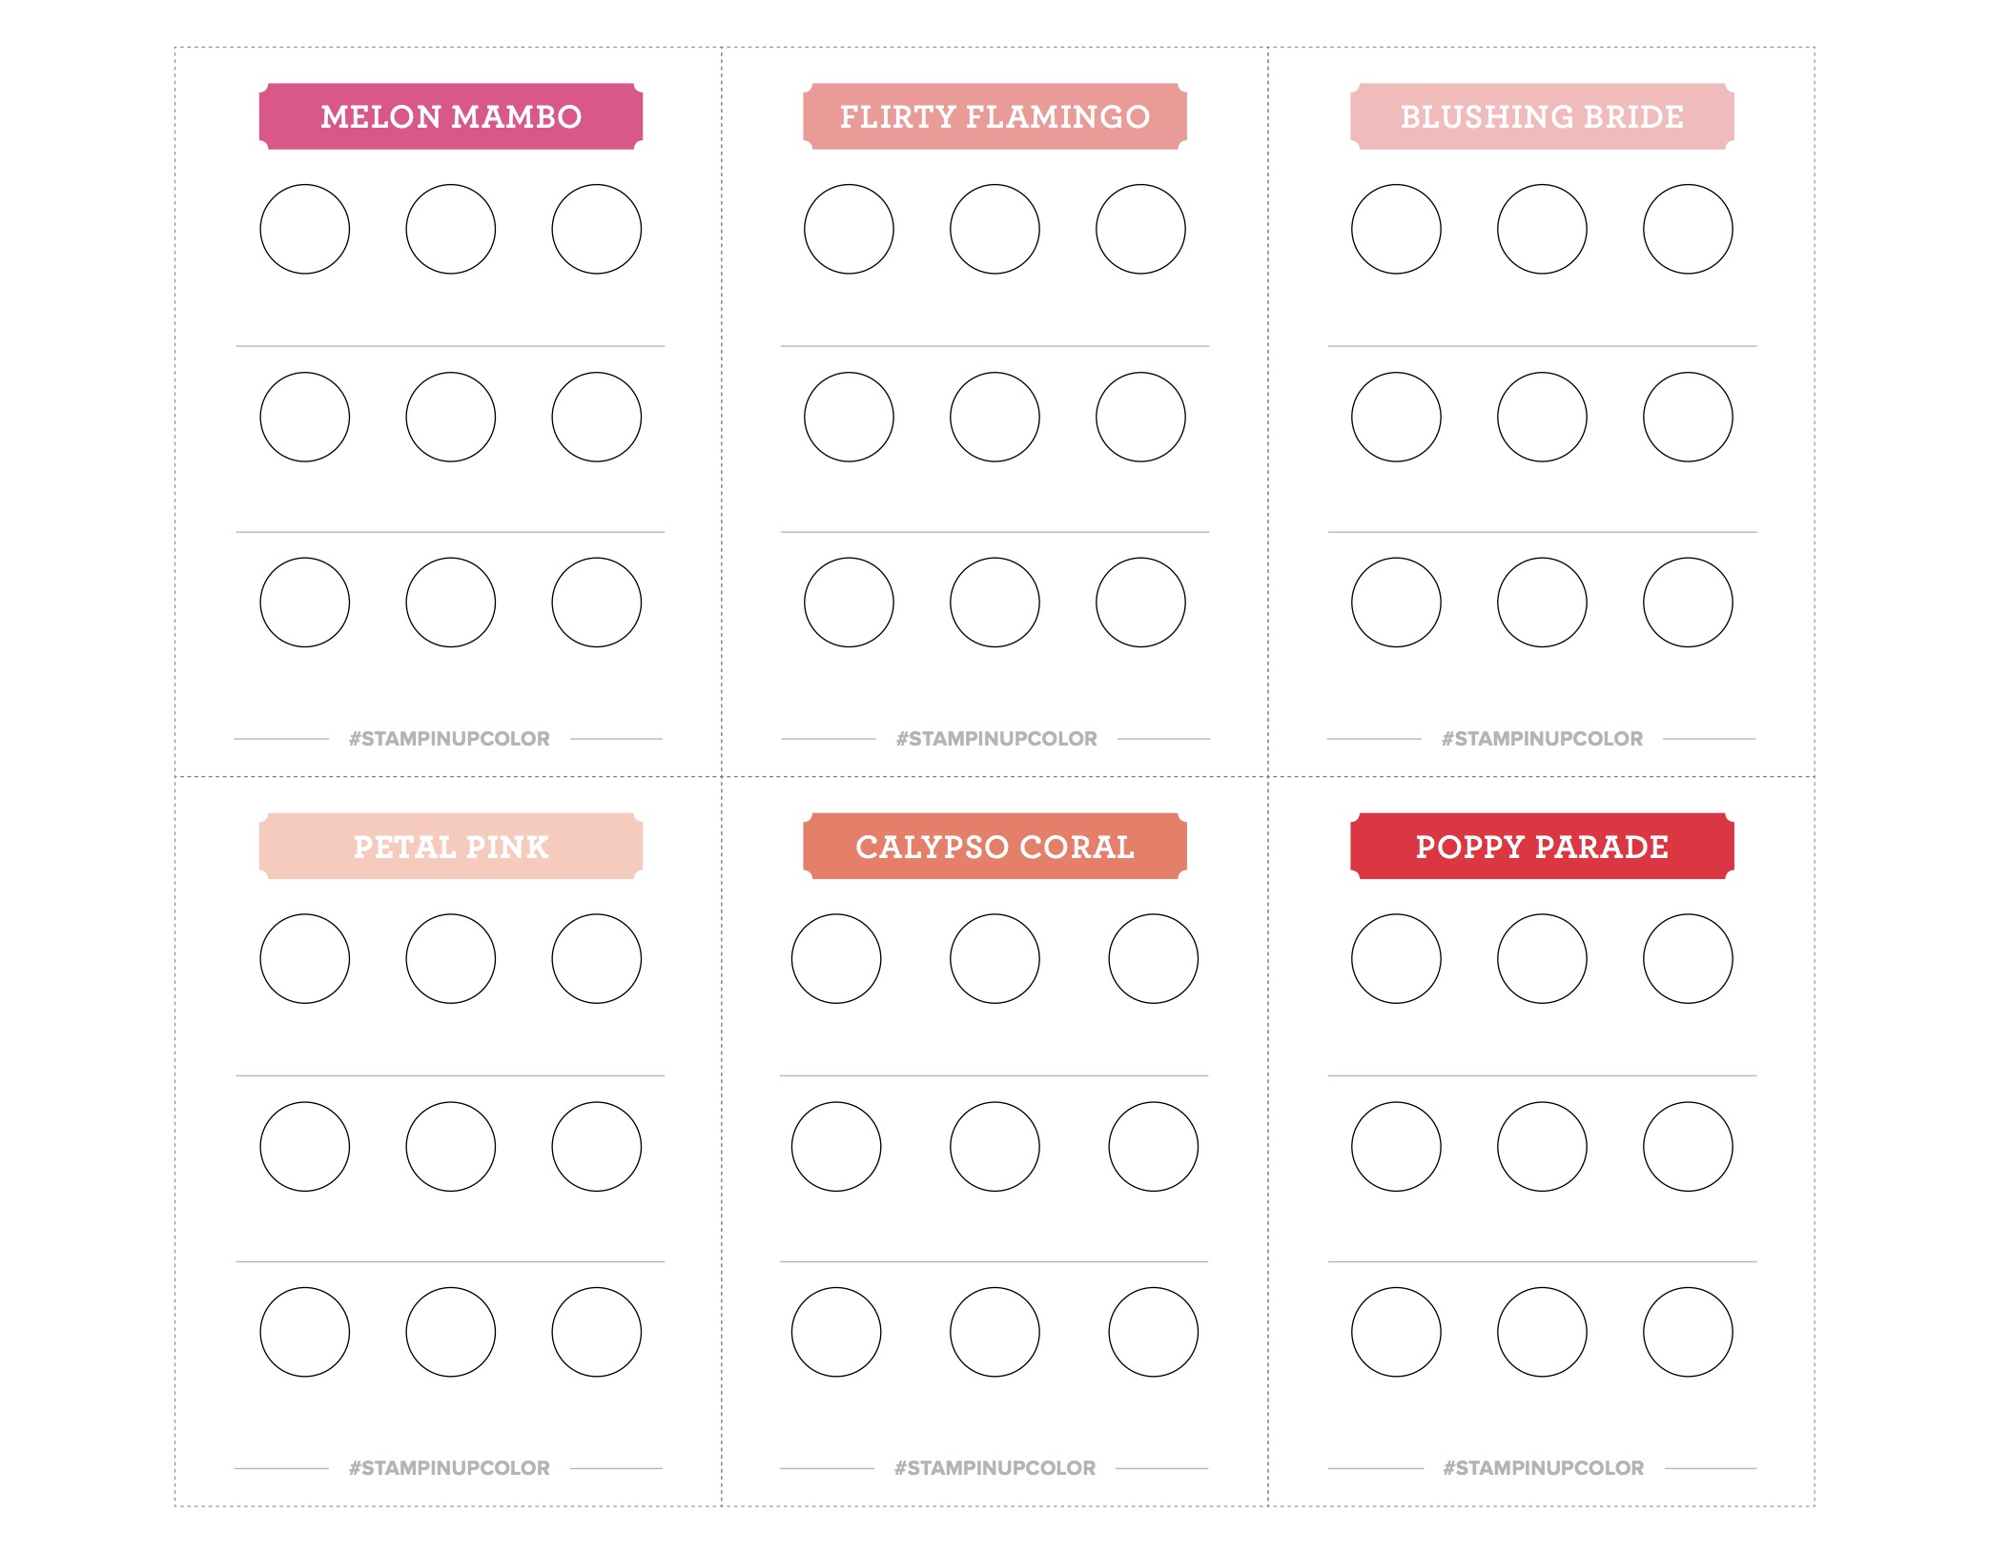Click bottom-right circle of Blushing Bride card
The height and width of the screenshot is (1554, 2010).
click(x=1688, y=603)
